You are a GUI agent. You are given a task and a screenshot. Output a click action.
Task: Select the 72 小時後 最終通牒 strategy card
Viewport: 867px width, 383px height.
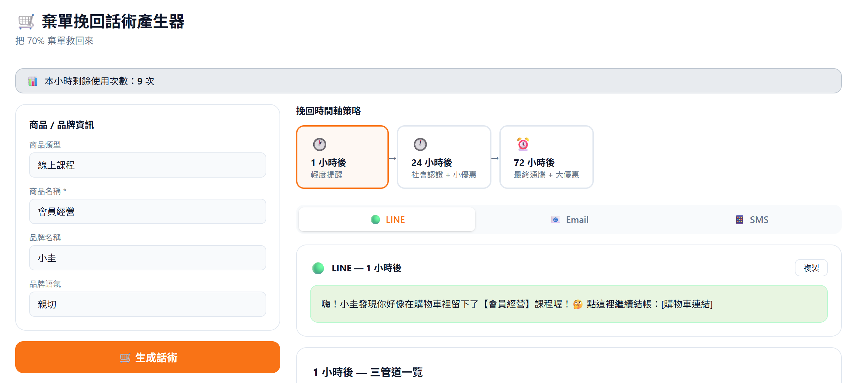click(546, 157)
